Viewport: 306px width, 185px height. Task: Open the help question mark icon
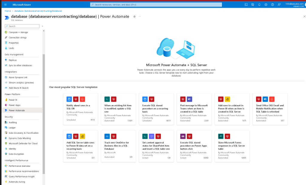tap(272, 5)
